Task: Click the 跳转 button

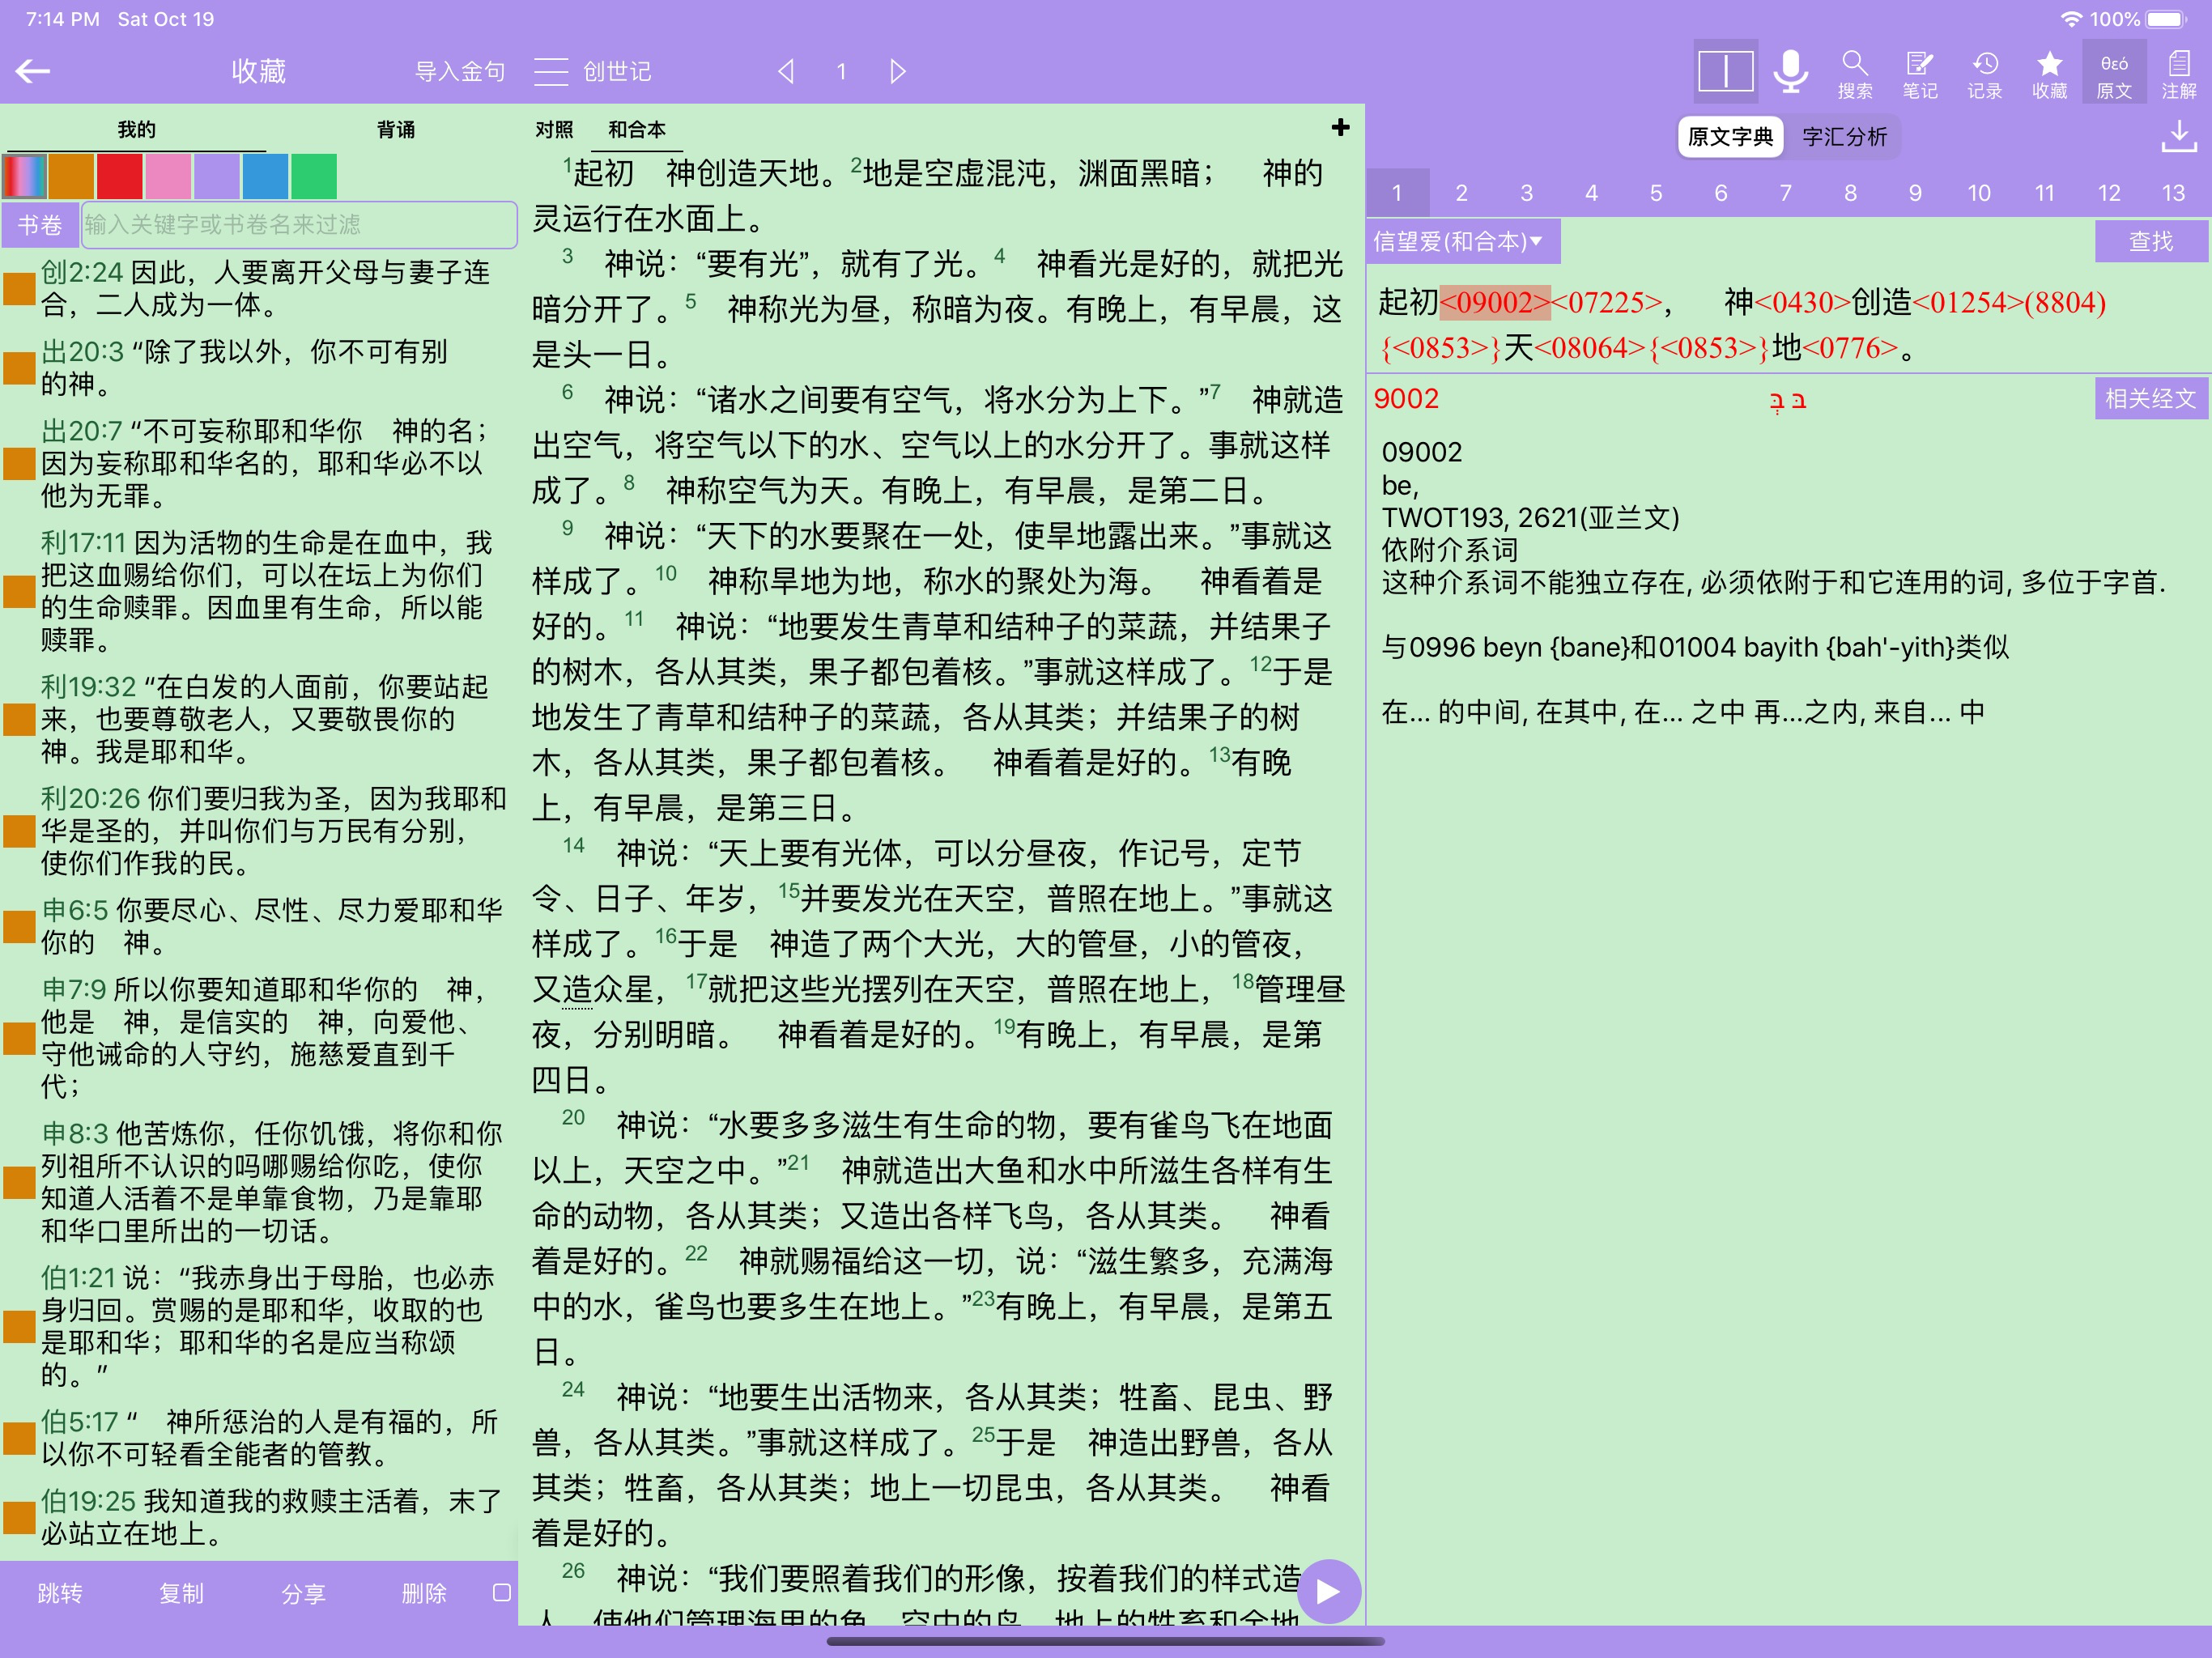Action: 60,1593
